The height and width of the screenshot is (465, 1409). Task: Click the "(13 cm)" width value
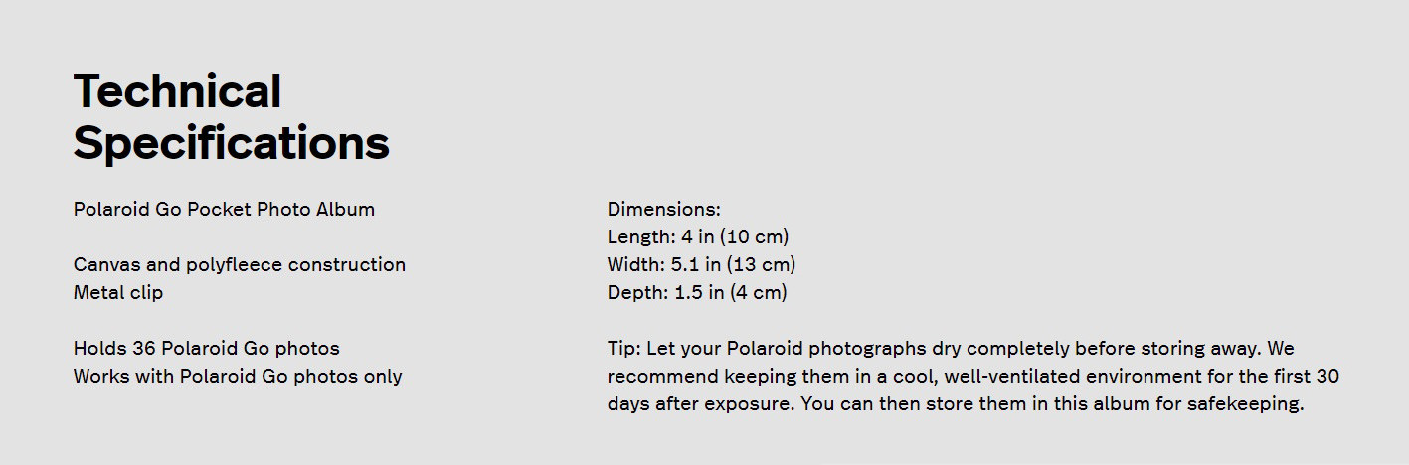pyautogui.click(x=761, y=265)
